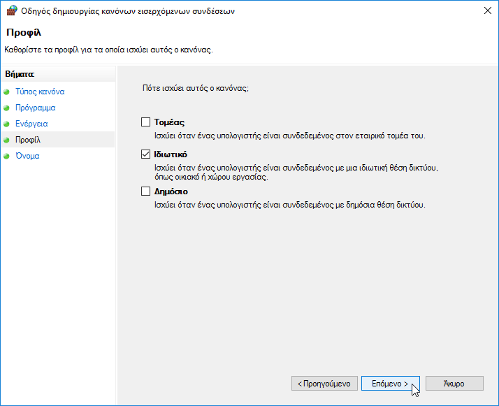Image resolution: width=499 pixels, height=406 pixels.
Task: Close the wizard window
Action: [x=488, y=10]
